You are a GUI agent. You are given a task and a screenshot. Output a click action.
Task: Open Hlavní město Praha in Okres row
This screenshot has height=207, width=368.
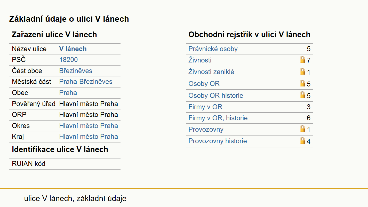tap(89, 126)
